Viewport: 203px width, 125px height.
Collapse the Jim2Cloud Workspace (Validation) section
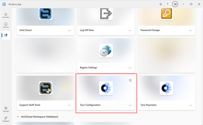point(18,117)
